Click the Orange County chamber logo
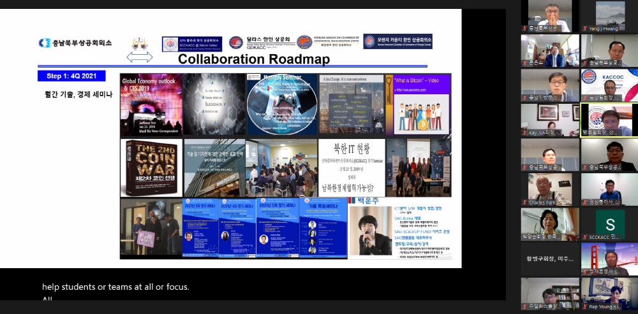Viewport: 638px width, 314px height. click(x=397, y=42)
